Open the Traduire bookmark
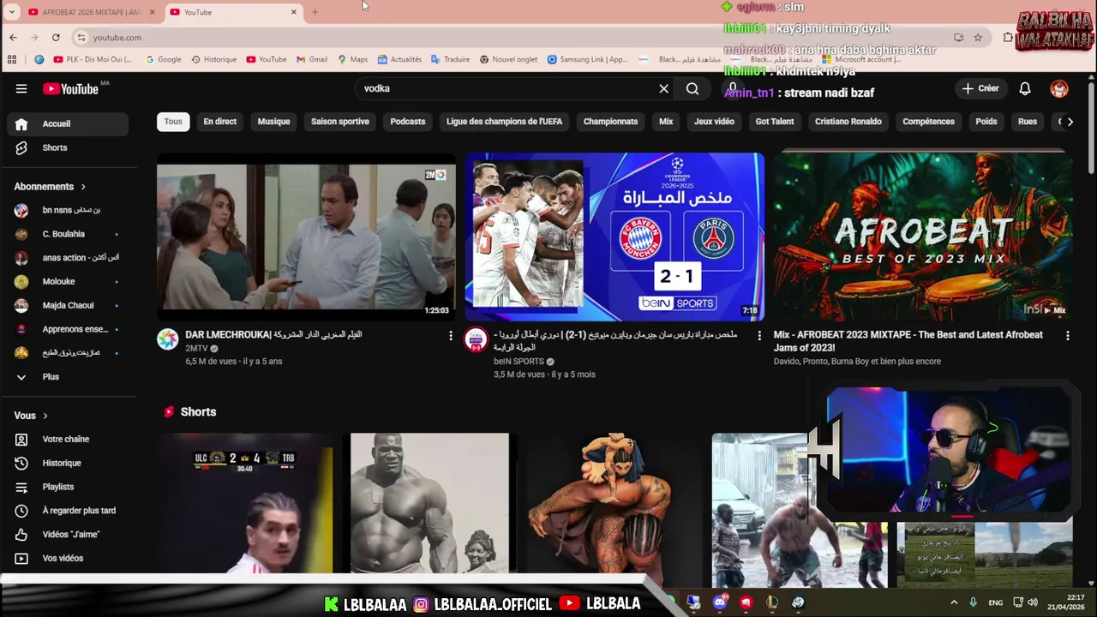The width and height of the screenshot is (1097, 617). point(451,59)
